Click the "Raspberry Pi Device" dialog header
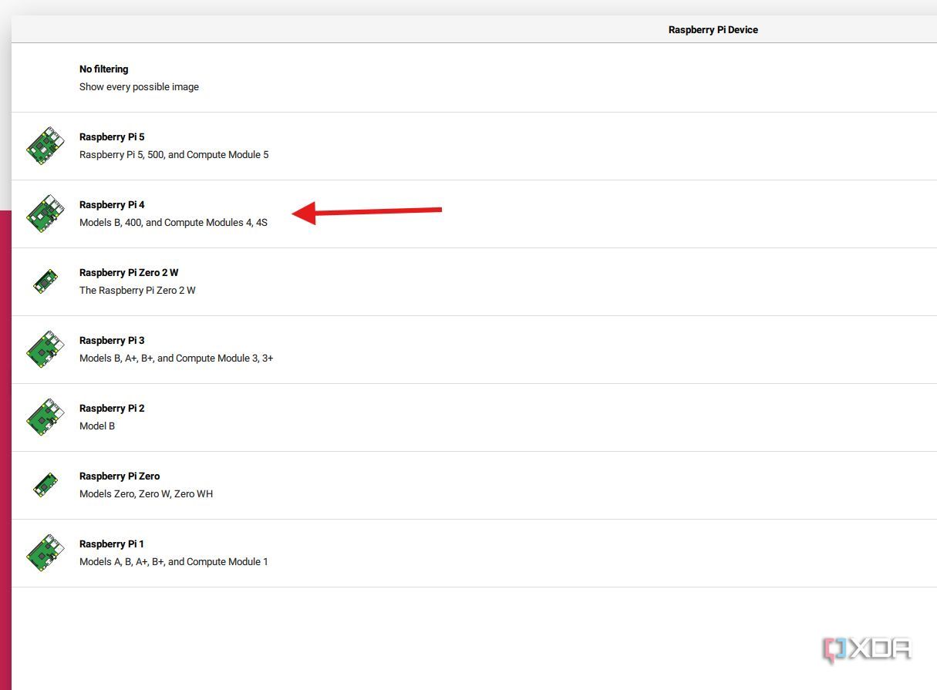937x690 pixels. (713, 30)
